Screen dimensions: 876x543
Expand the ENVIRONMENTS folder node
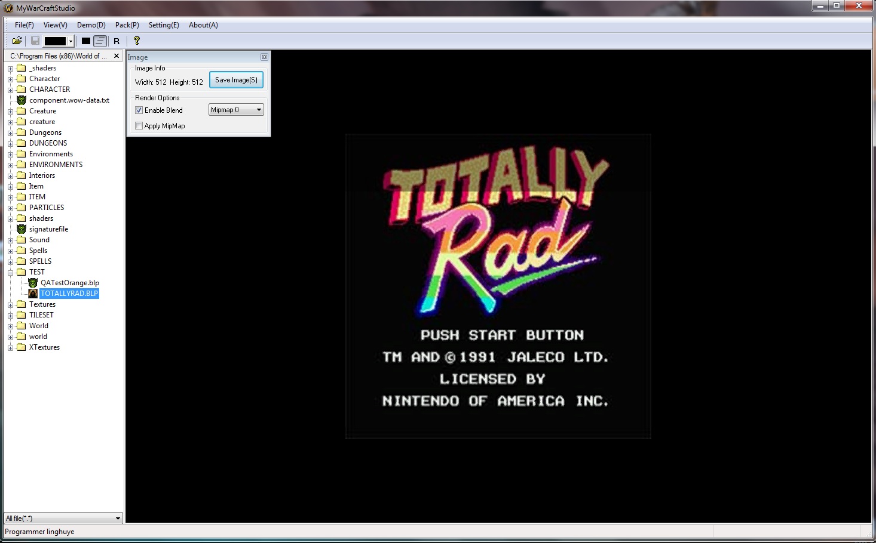11,165
